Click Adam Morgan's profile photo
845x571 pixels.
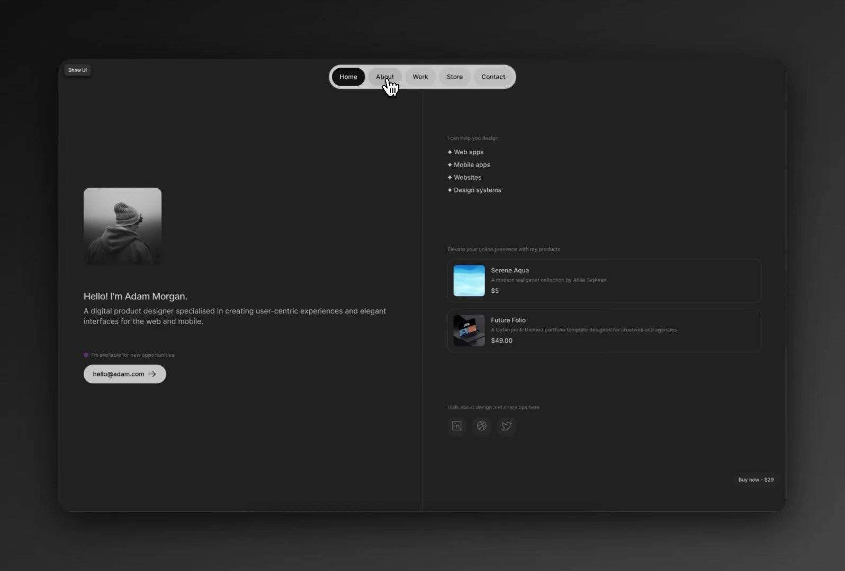122,226
